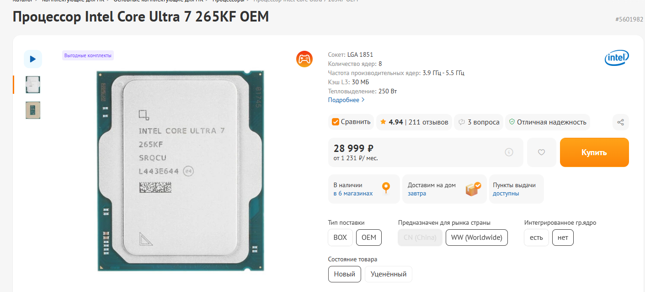Select BOX delivery type
This screenshot has width=645, height=292.
point(340,238)
